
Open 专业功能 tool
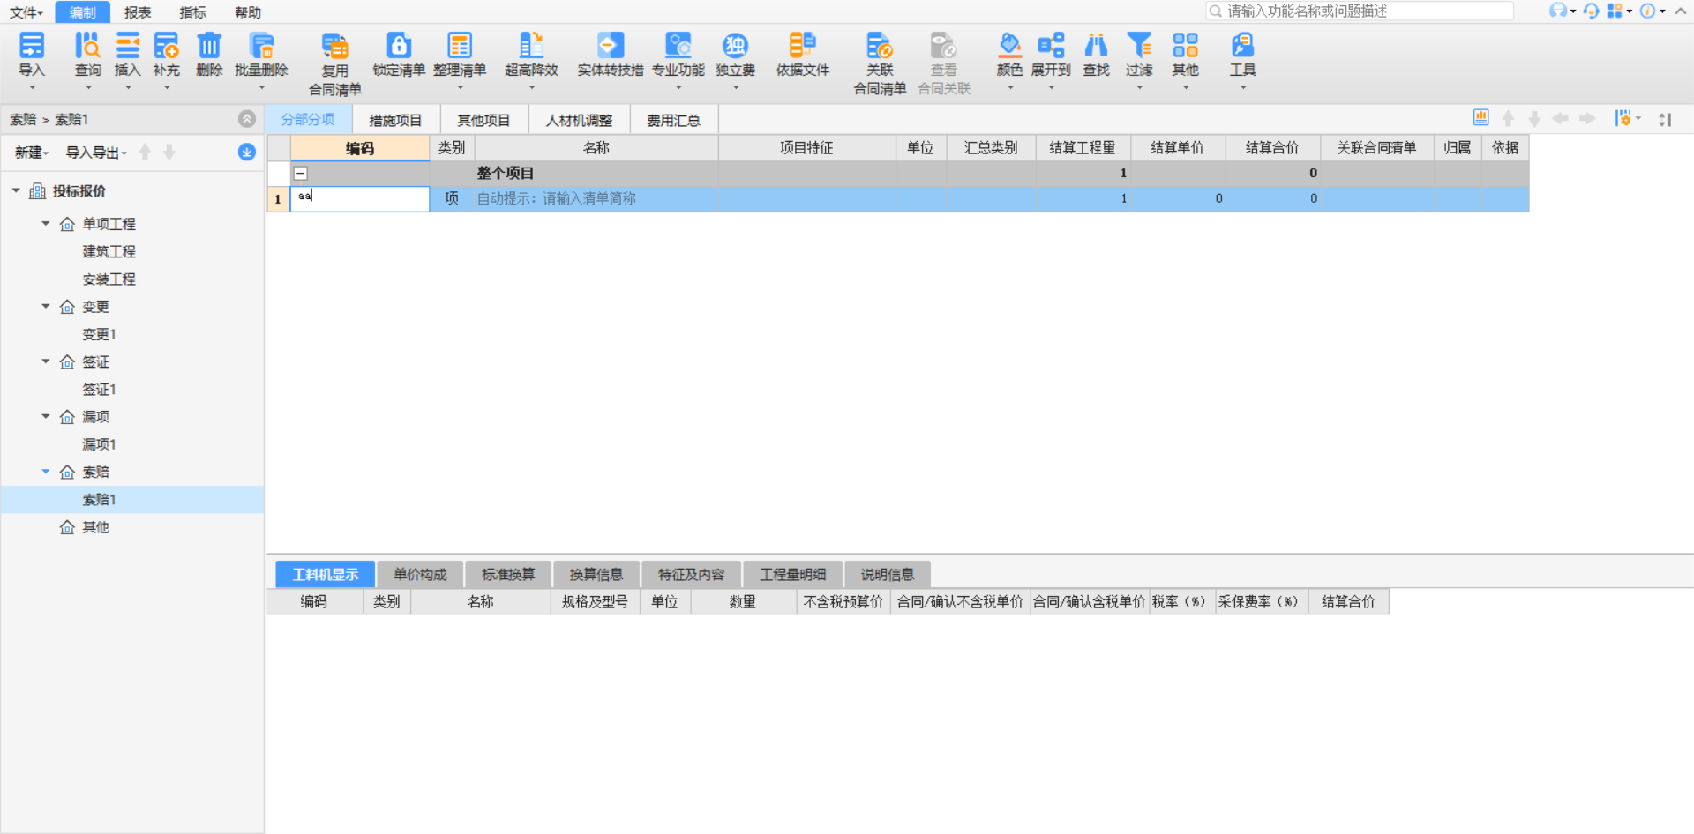pos(678,46)
